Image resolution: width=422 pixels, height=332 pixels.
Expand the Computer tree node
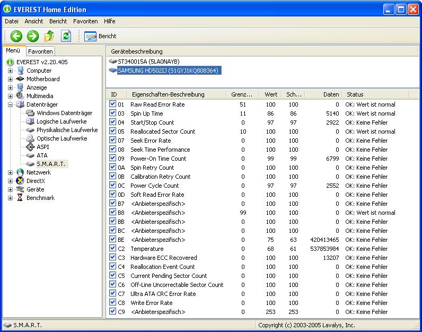pos(10,71)
